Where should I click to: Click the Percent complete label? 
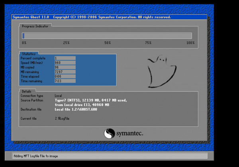[x=33, y=58]
